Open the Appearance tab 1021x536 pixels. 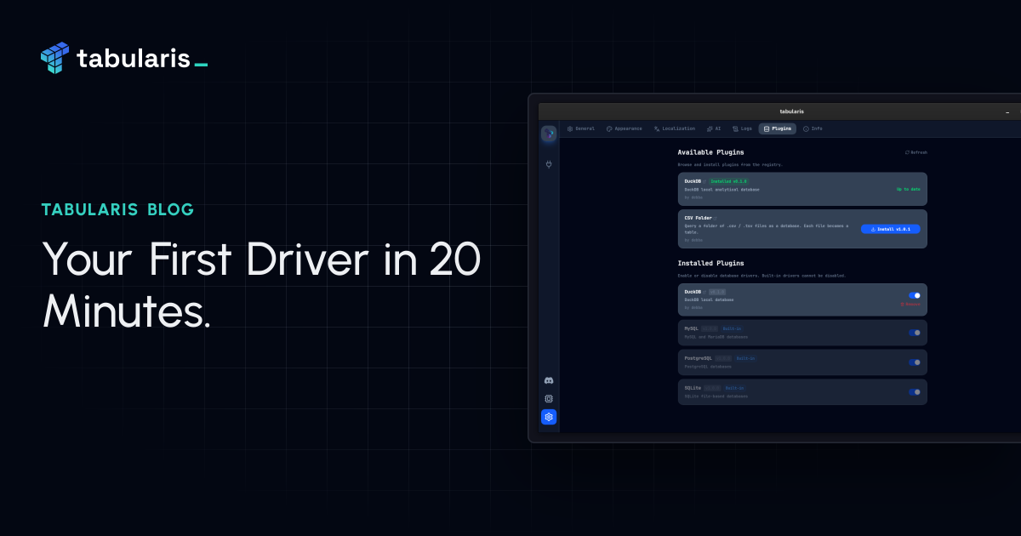(x=625, y=128)
